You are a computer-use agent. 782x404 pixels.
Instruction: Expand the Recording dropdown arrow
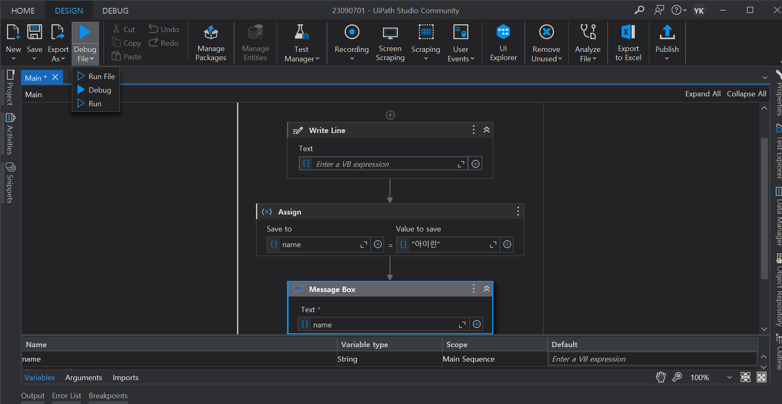[x=352, y=59]
